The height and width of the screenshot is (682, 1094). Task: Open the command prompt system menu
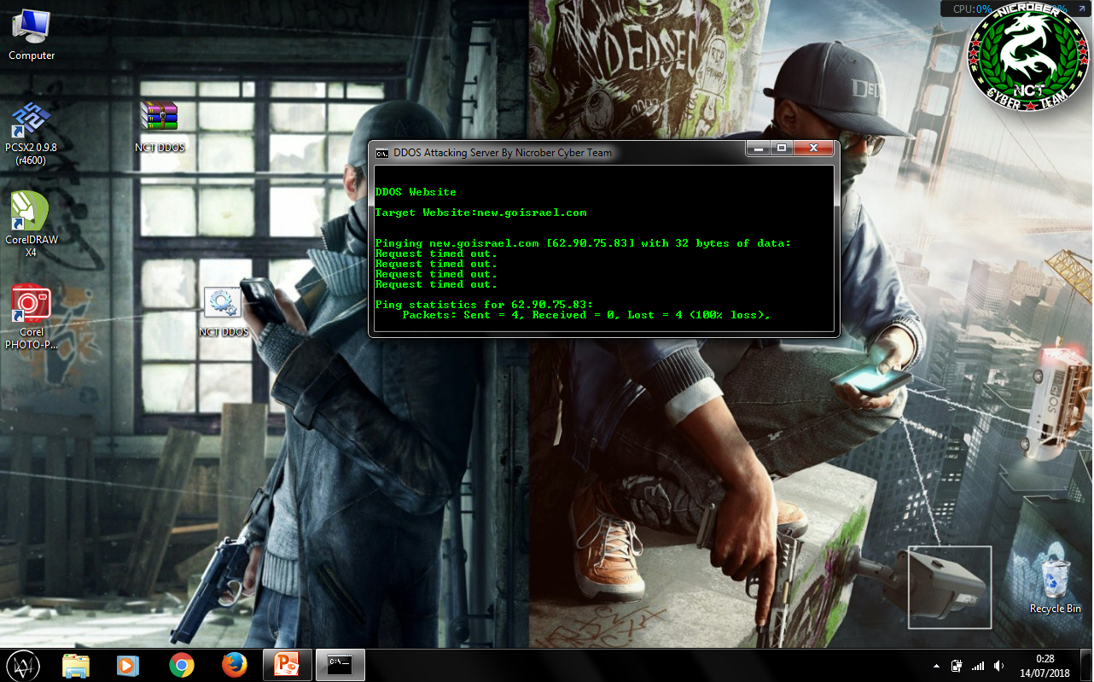(382, 153)
